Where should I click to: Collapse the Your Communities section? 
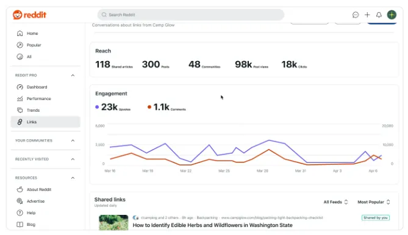[73, 140]
